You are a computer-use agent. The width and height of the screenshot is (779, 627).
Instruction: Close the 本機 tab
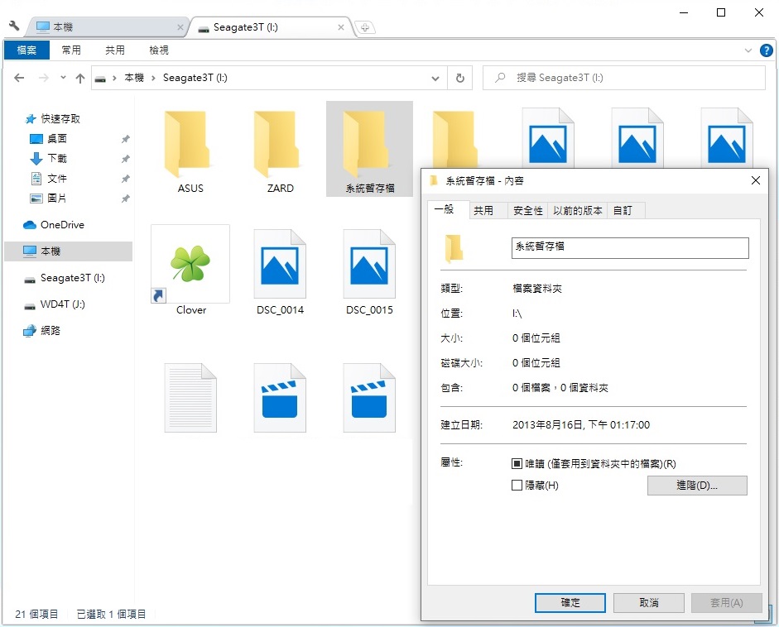click(x=180, y=27)
